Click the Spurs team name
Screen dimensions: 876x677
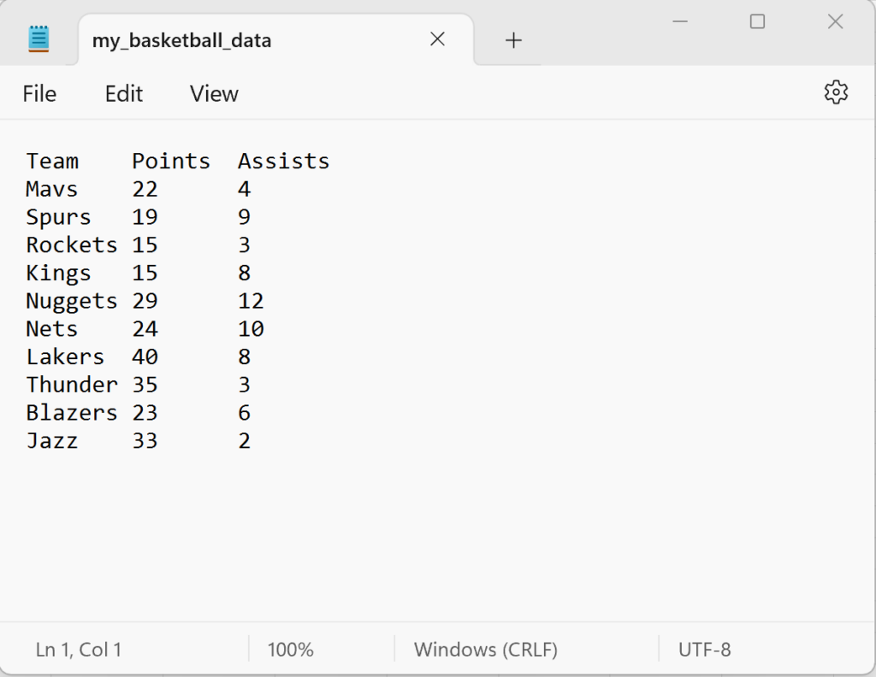click(x=57, y=217)
